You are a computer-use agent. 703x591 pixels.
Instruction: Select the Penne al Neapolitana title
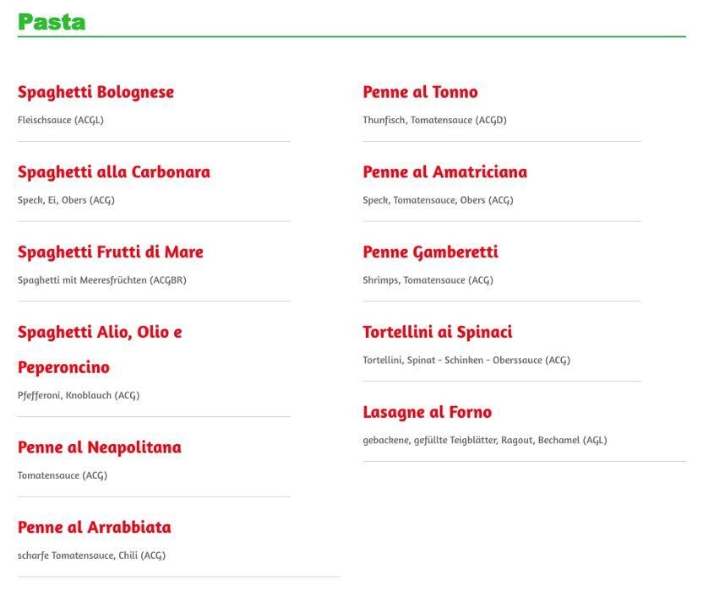click(100, 447)
